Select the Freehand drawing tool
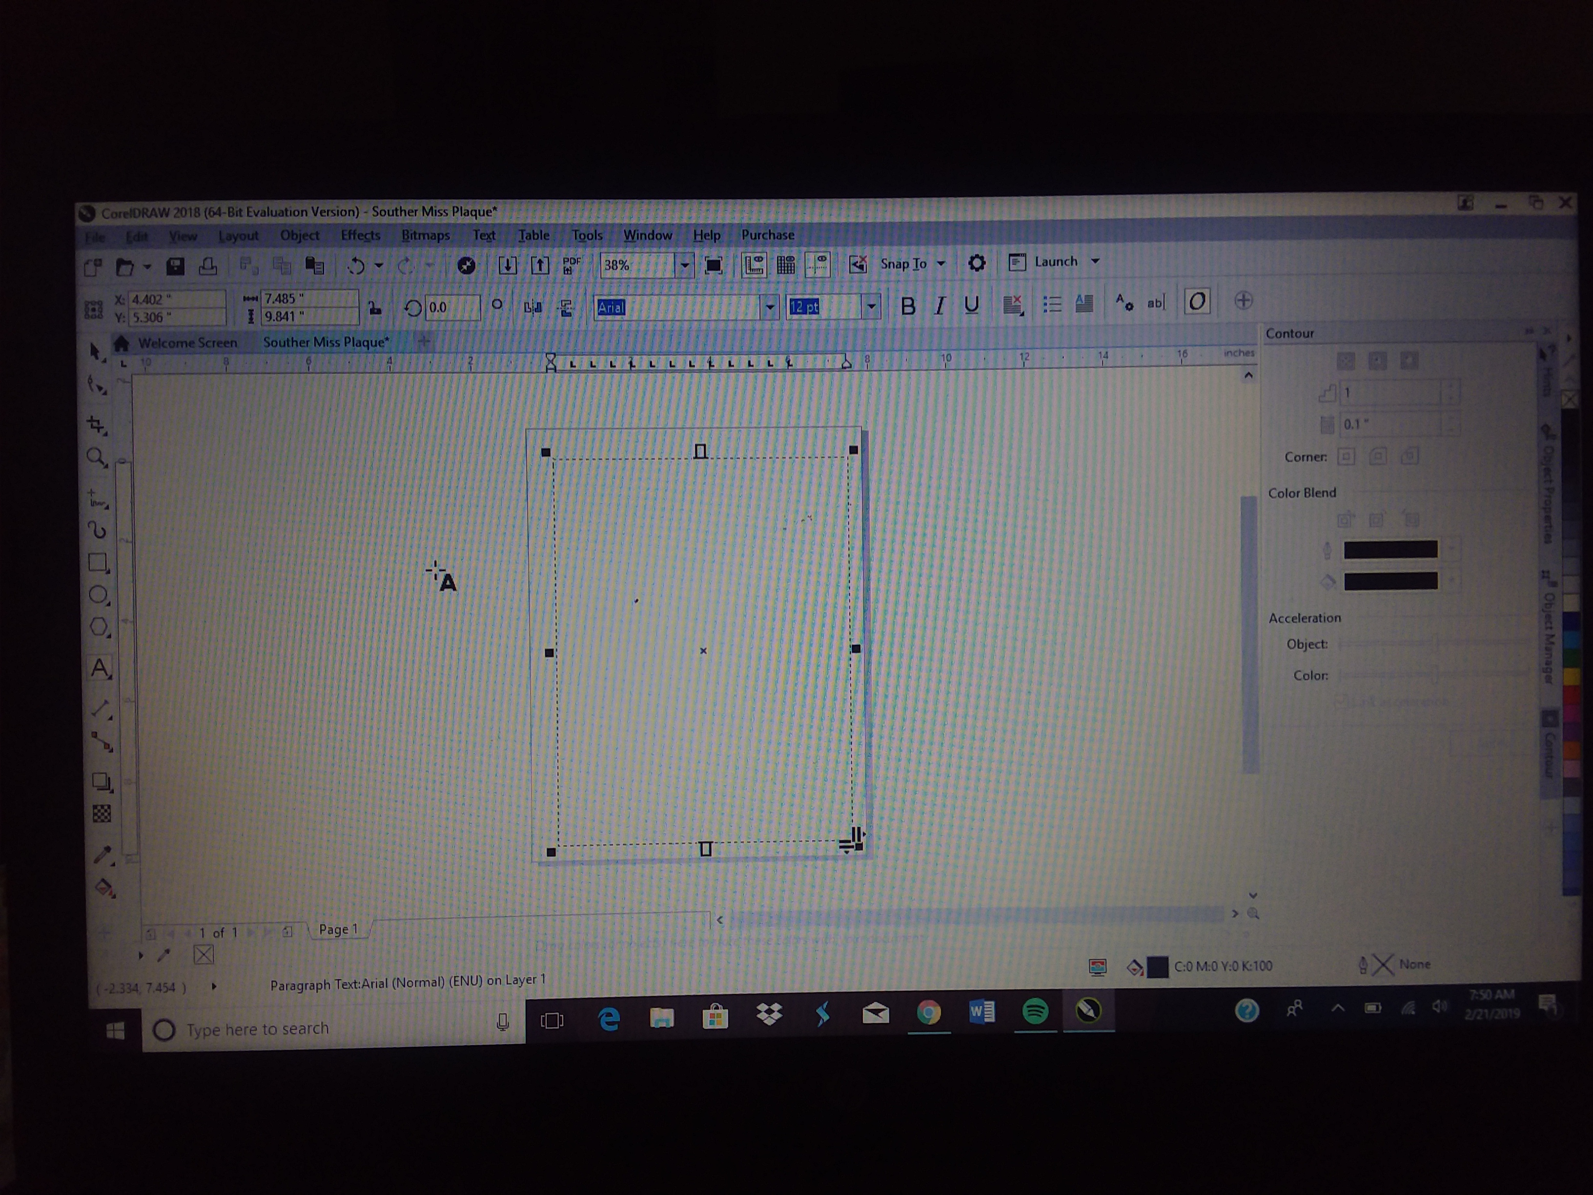The image size is (1593, 1195). [x=97, y=498]
